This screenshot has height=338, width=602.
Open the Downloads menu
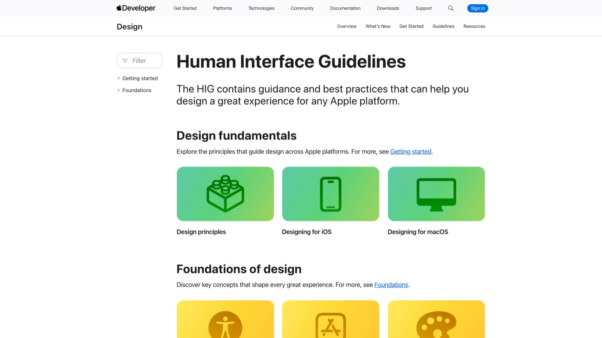pyautogui.click(x=388, y=8)
